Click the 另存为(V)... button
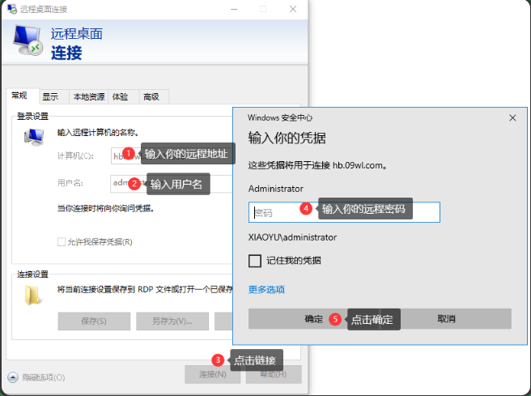This screenshot has height=396, width=531. tap(172, 321)
